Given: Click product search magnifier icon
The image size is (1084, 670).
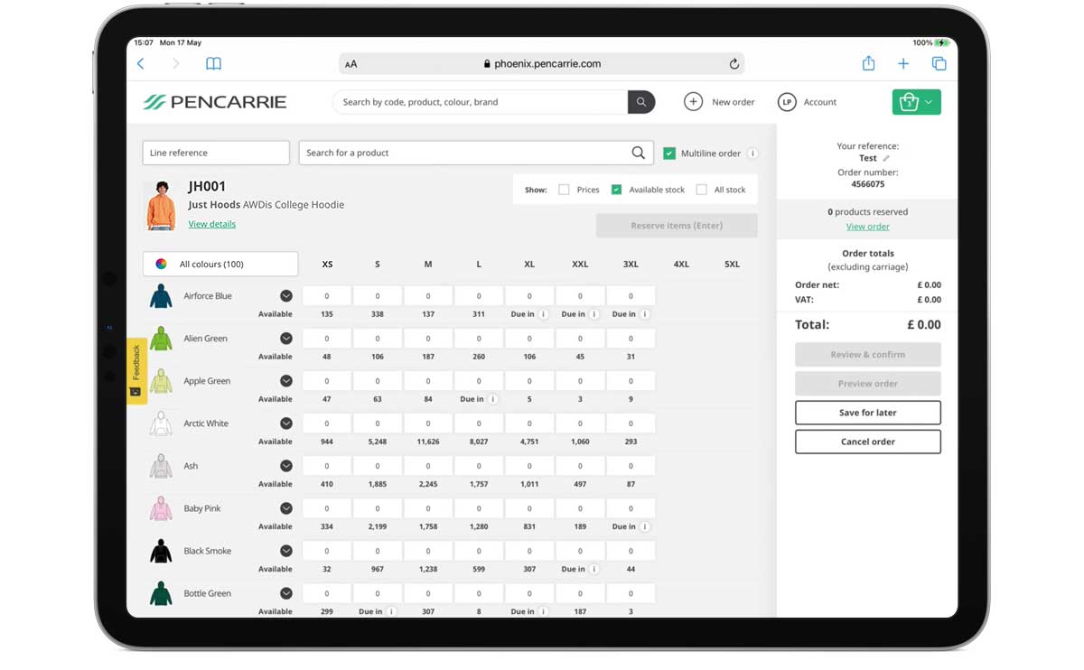Looking at the screenshot, I should tap(638, 153).
